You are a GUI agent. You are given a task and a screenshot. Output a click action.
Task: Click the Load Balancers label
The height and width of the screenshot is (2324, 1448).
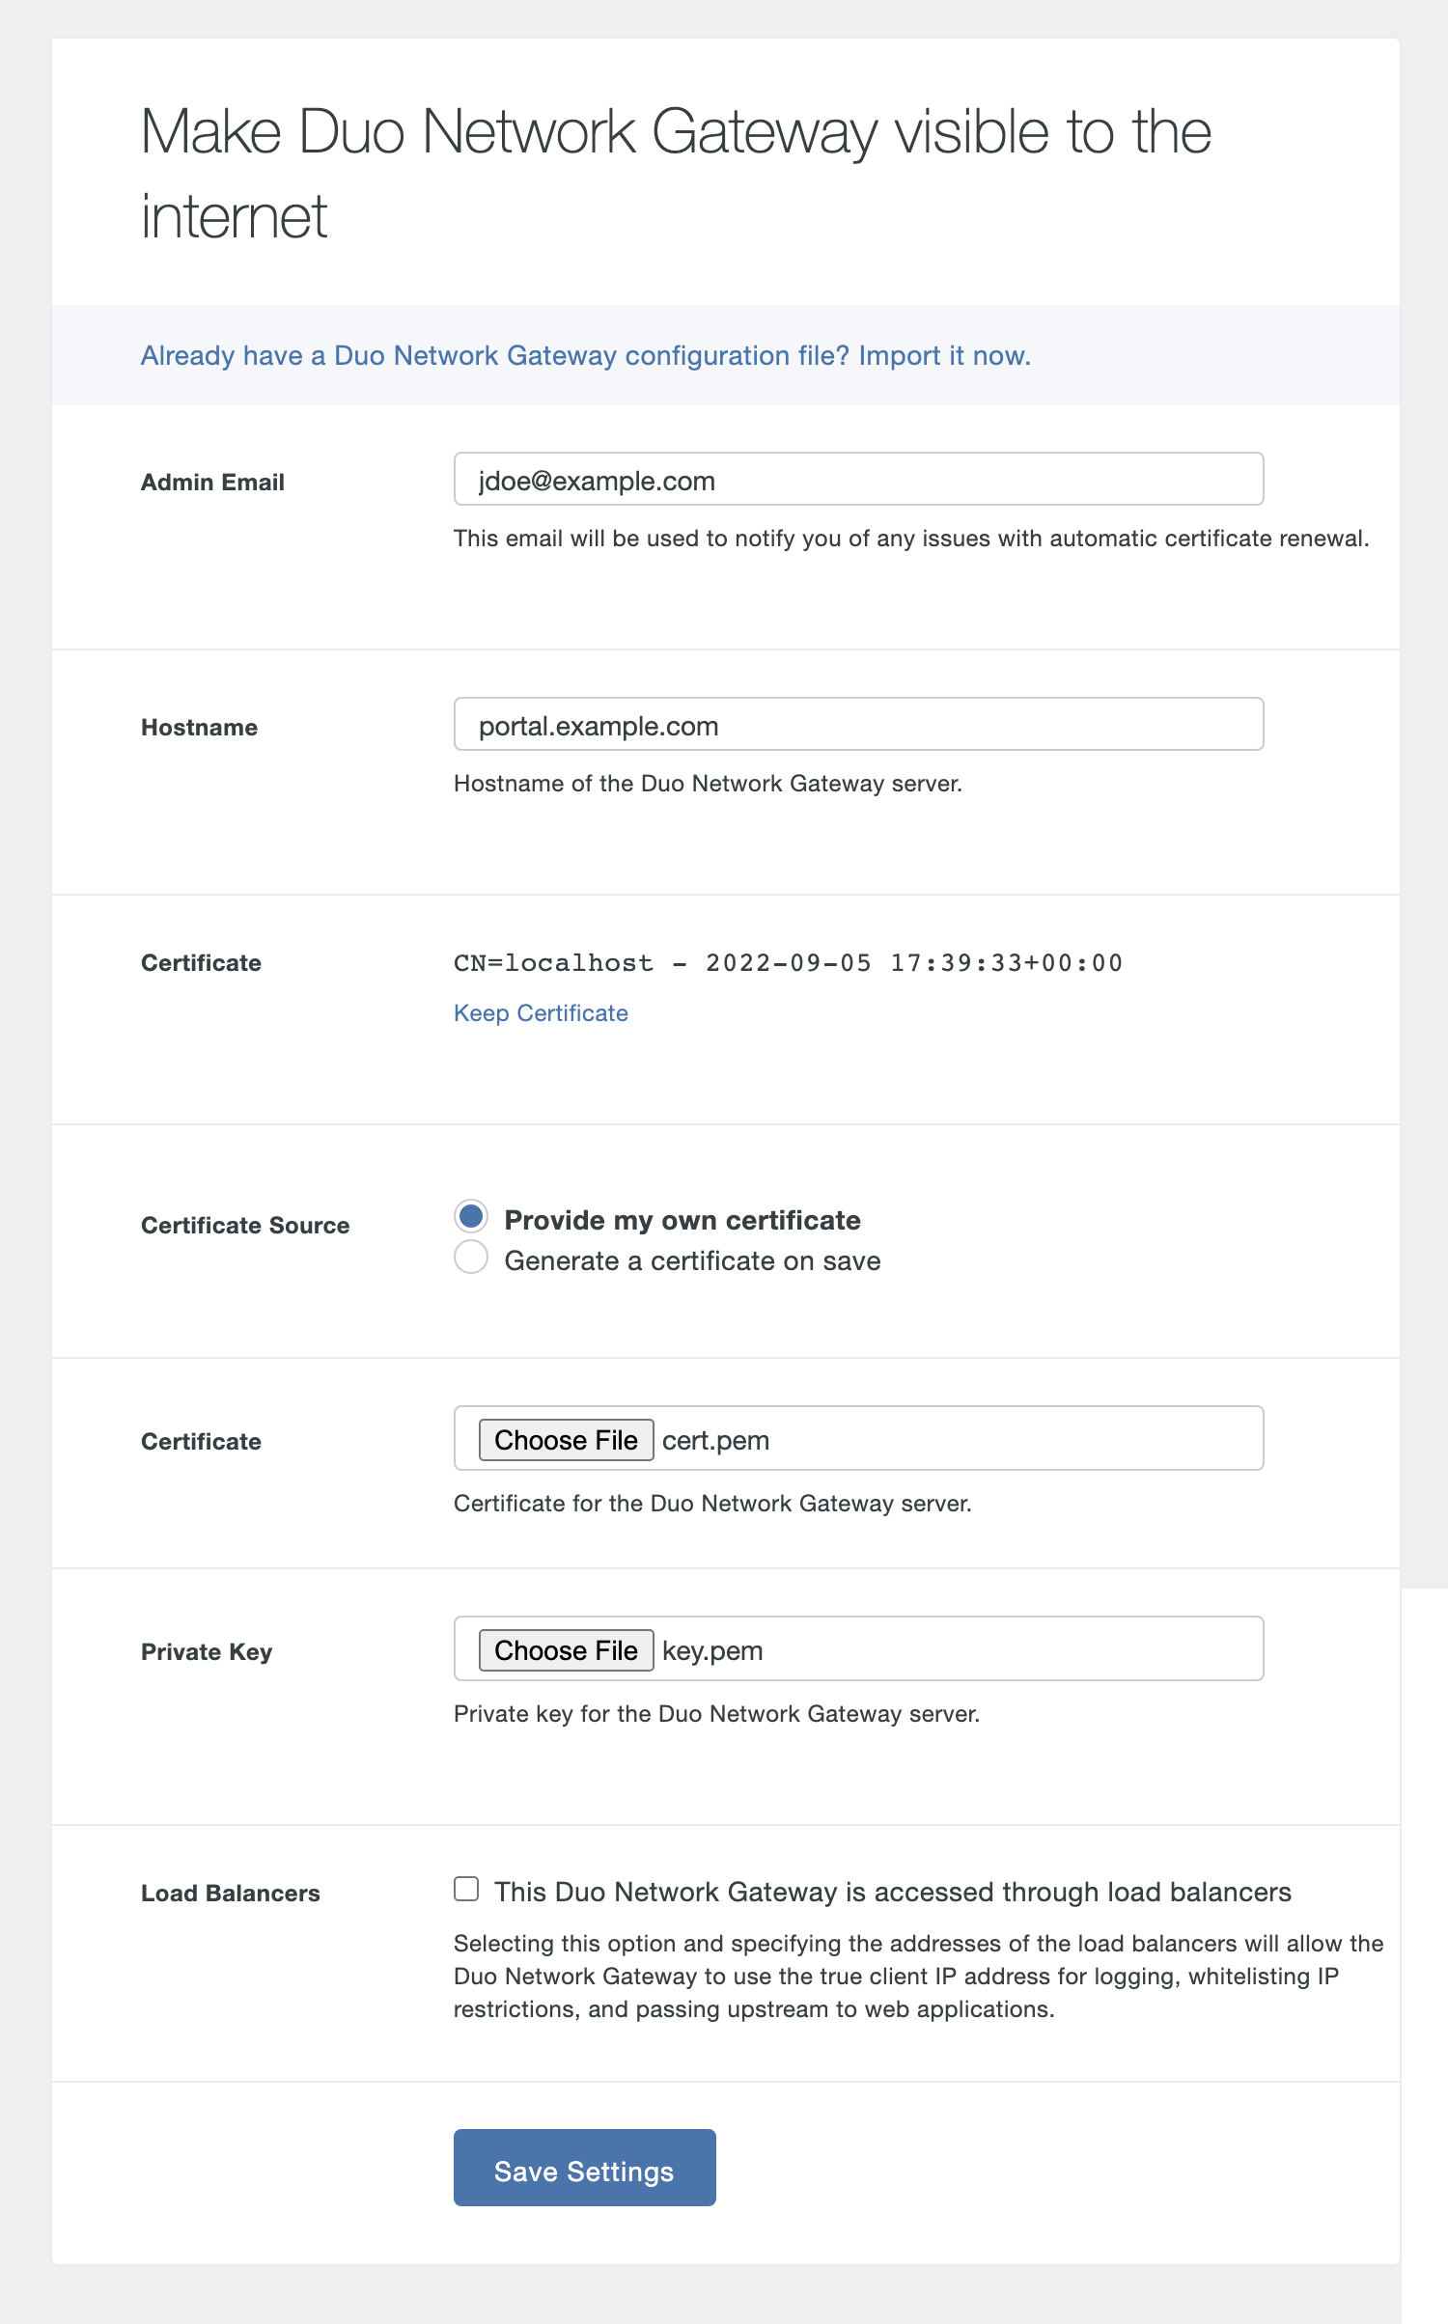click(x=230, y=1894)
